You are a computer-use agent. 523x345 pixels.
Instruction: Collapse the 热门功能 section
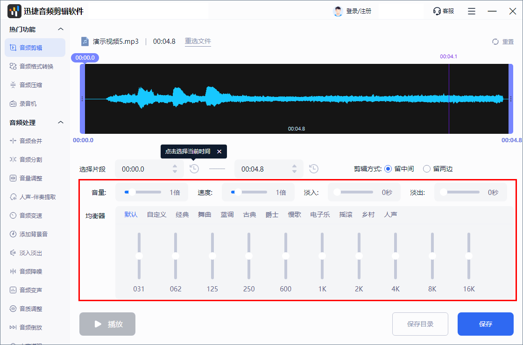pyautogui.click(x=61, y=29)
